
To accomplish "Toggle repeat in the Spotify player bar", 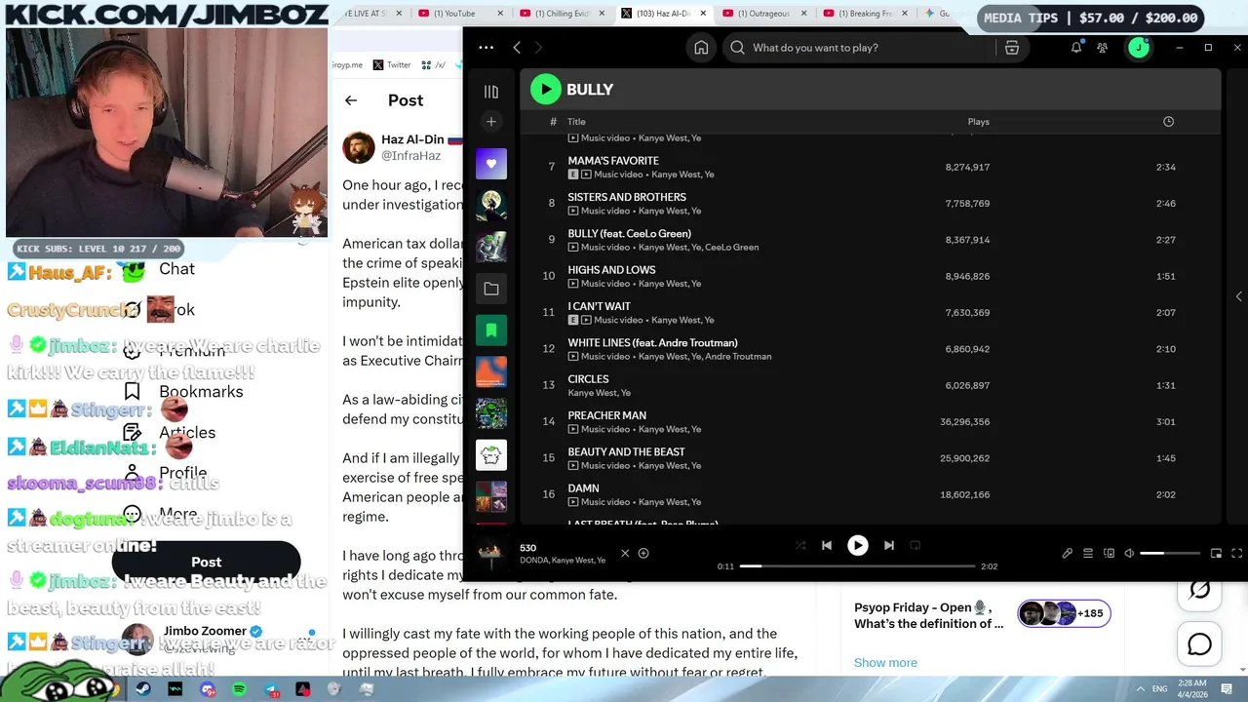I will [915, 546].
